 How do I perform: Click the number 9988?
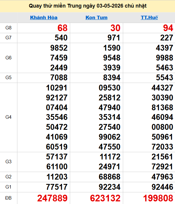[x=165, y=58]
